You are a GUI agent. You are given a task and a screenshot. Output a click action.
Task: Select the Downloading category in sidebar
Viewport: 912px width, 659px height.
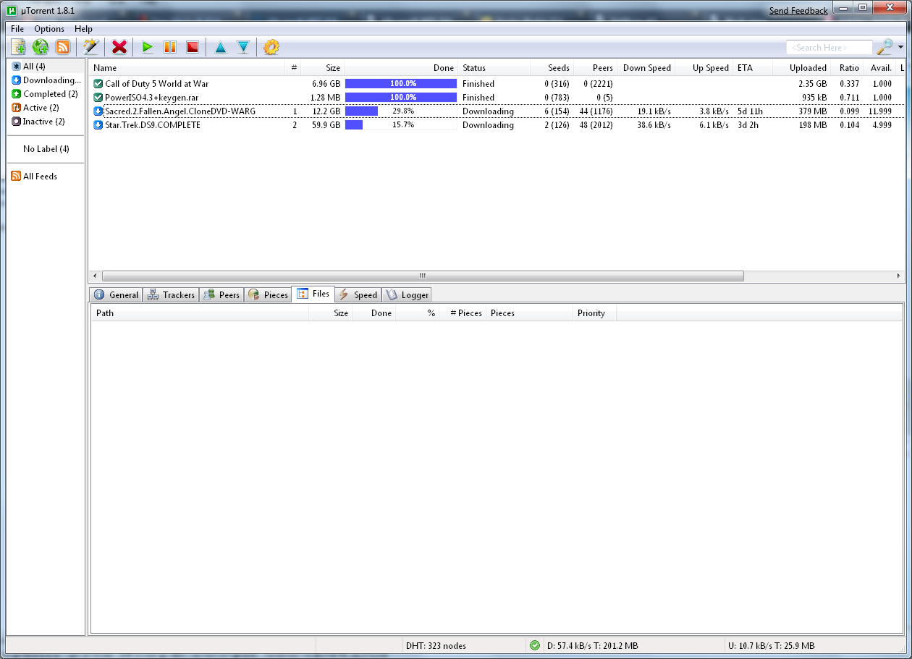click(x=46, y=80)
